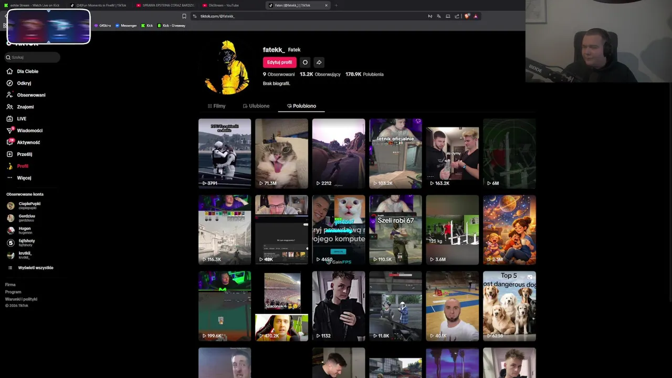Click Profil avatar icon in sidebar
The image size is (672, 378).
tap(9, 166)
